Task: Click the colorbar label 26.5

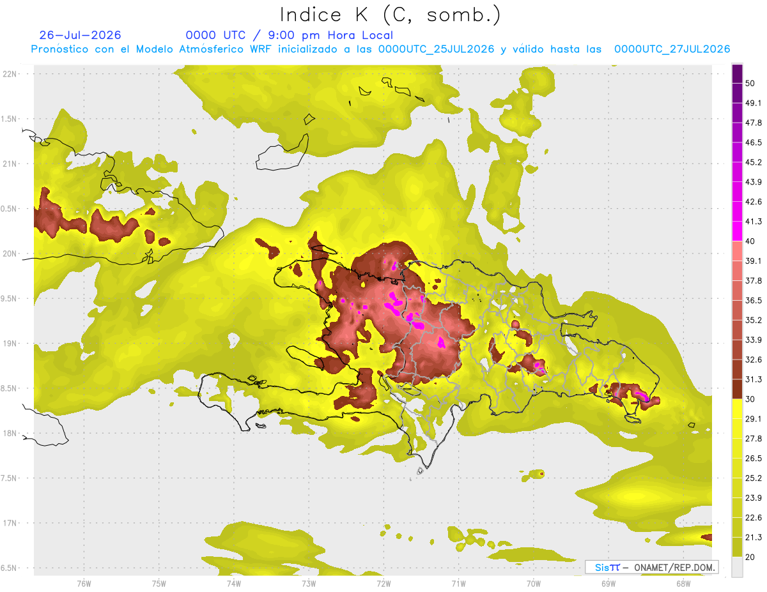Action: pos(754,458)
